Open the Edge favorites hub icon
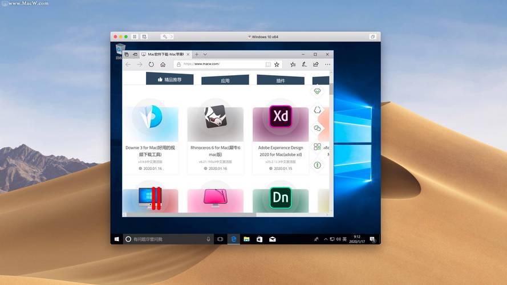Image resolution: width=507 pixels, height=285 pixels. pyautogui.click(x=293, y=64)
